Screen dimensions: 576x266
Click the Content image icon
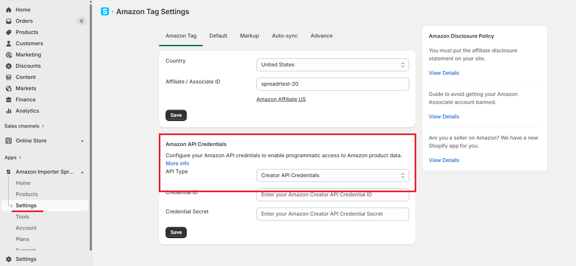tap(9, 77)
